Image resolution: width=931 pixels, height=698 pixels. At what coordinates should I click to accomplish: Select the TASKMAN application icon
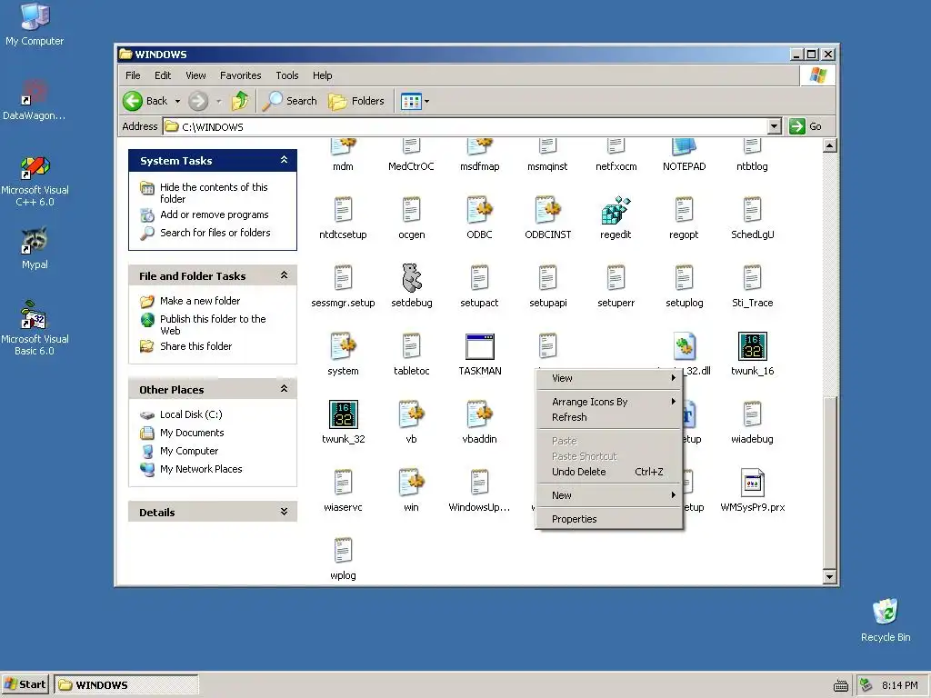[480, 346]
